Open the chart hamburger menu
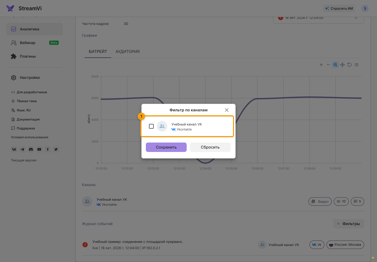The width and height of the screenshot is (377, 262). tap(357, 65)
